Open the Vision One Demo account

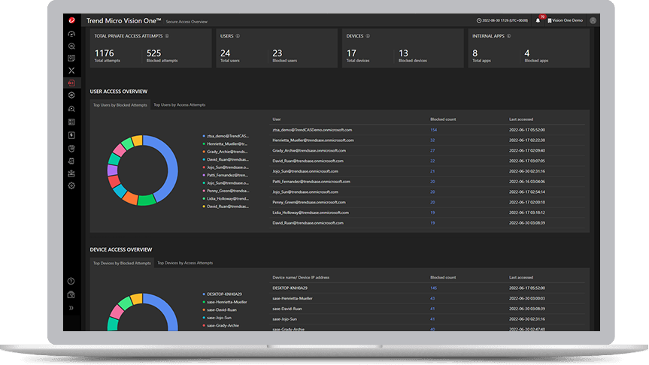565,20
